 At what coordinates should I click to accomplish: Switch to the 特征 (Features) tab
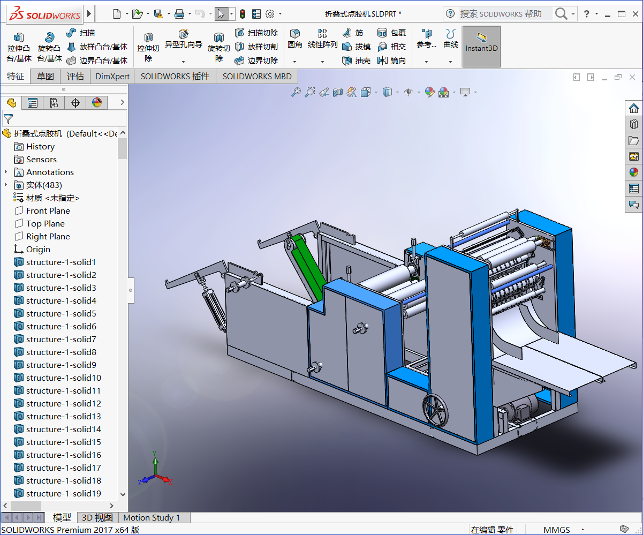16,76
